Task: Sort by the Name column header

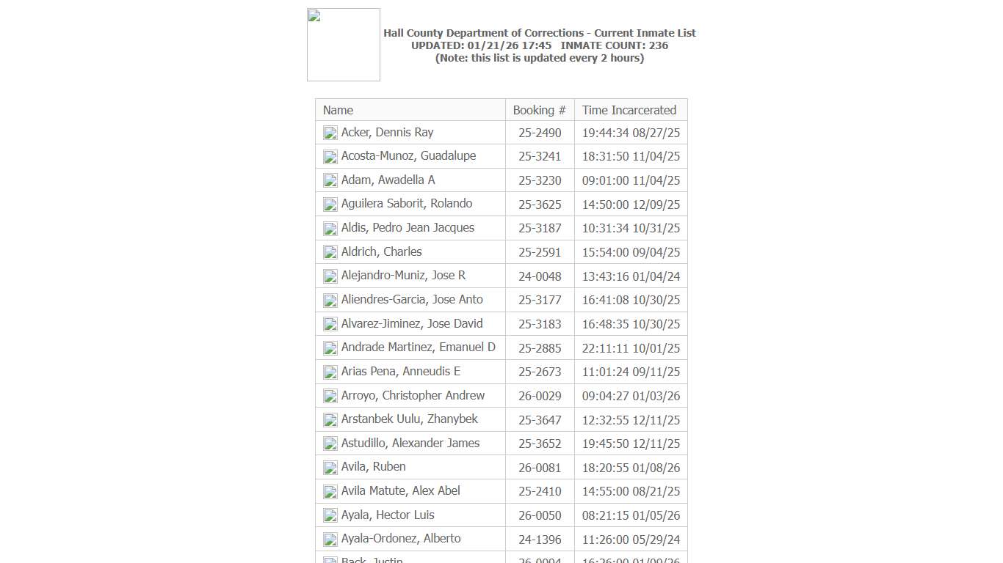Action: (338, 110)
